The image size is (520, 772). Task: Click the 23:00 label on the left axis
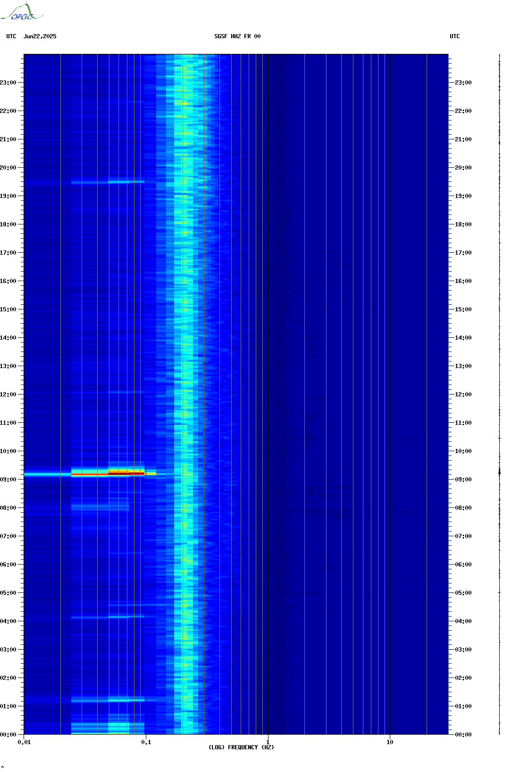tap(8, 83)
